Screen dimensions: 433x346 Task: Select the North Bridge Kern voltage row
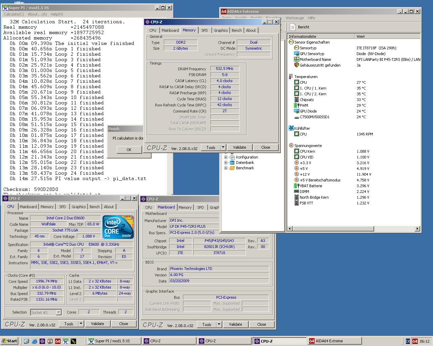(x=354, y=197)
